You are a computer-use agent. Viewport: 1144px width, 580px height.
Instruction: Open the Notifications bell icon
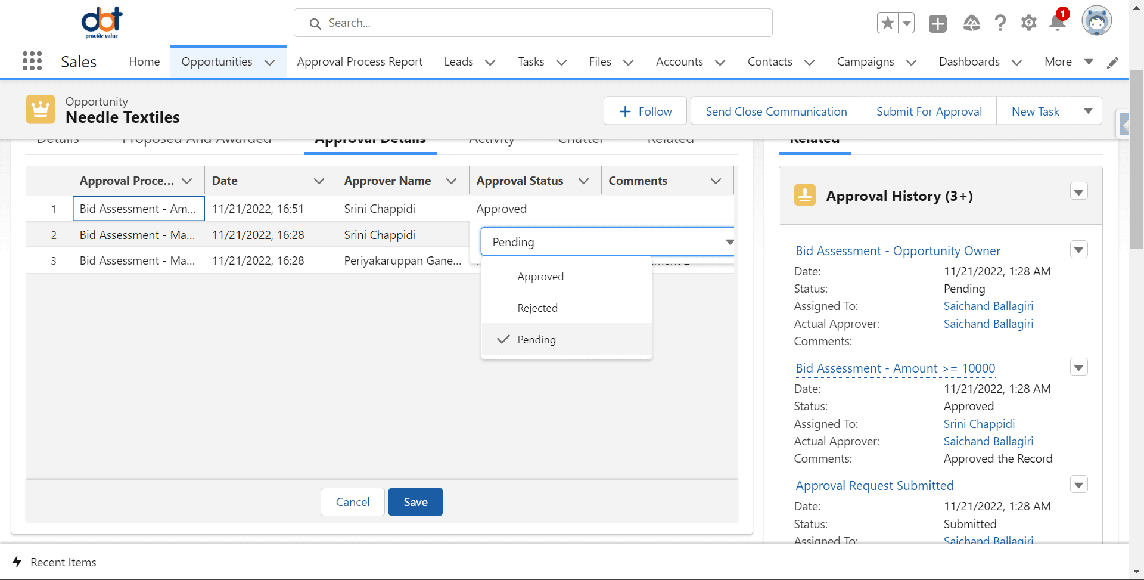point(1058,23)
